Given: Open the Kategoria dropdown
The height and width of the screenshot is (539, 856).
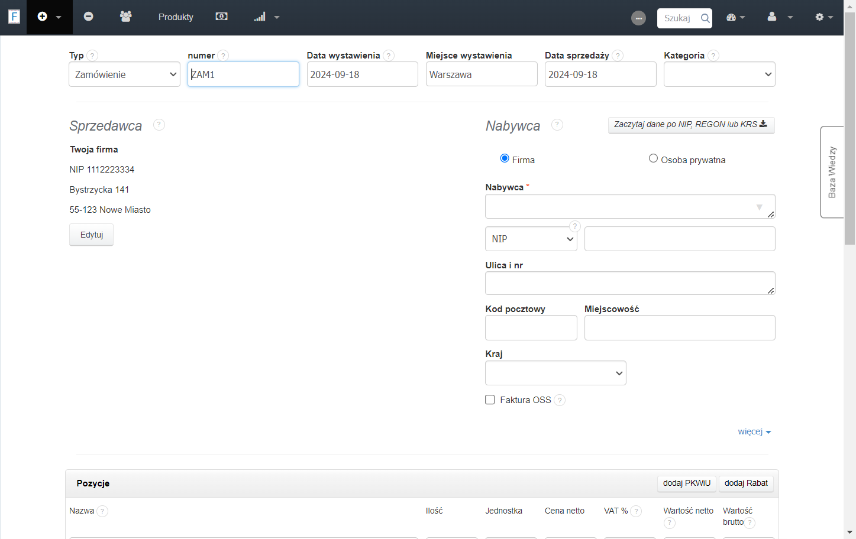Looking at the screenshot, I should (719, 74).
